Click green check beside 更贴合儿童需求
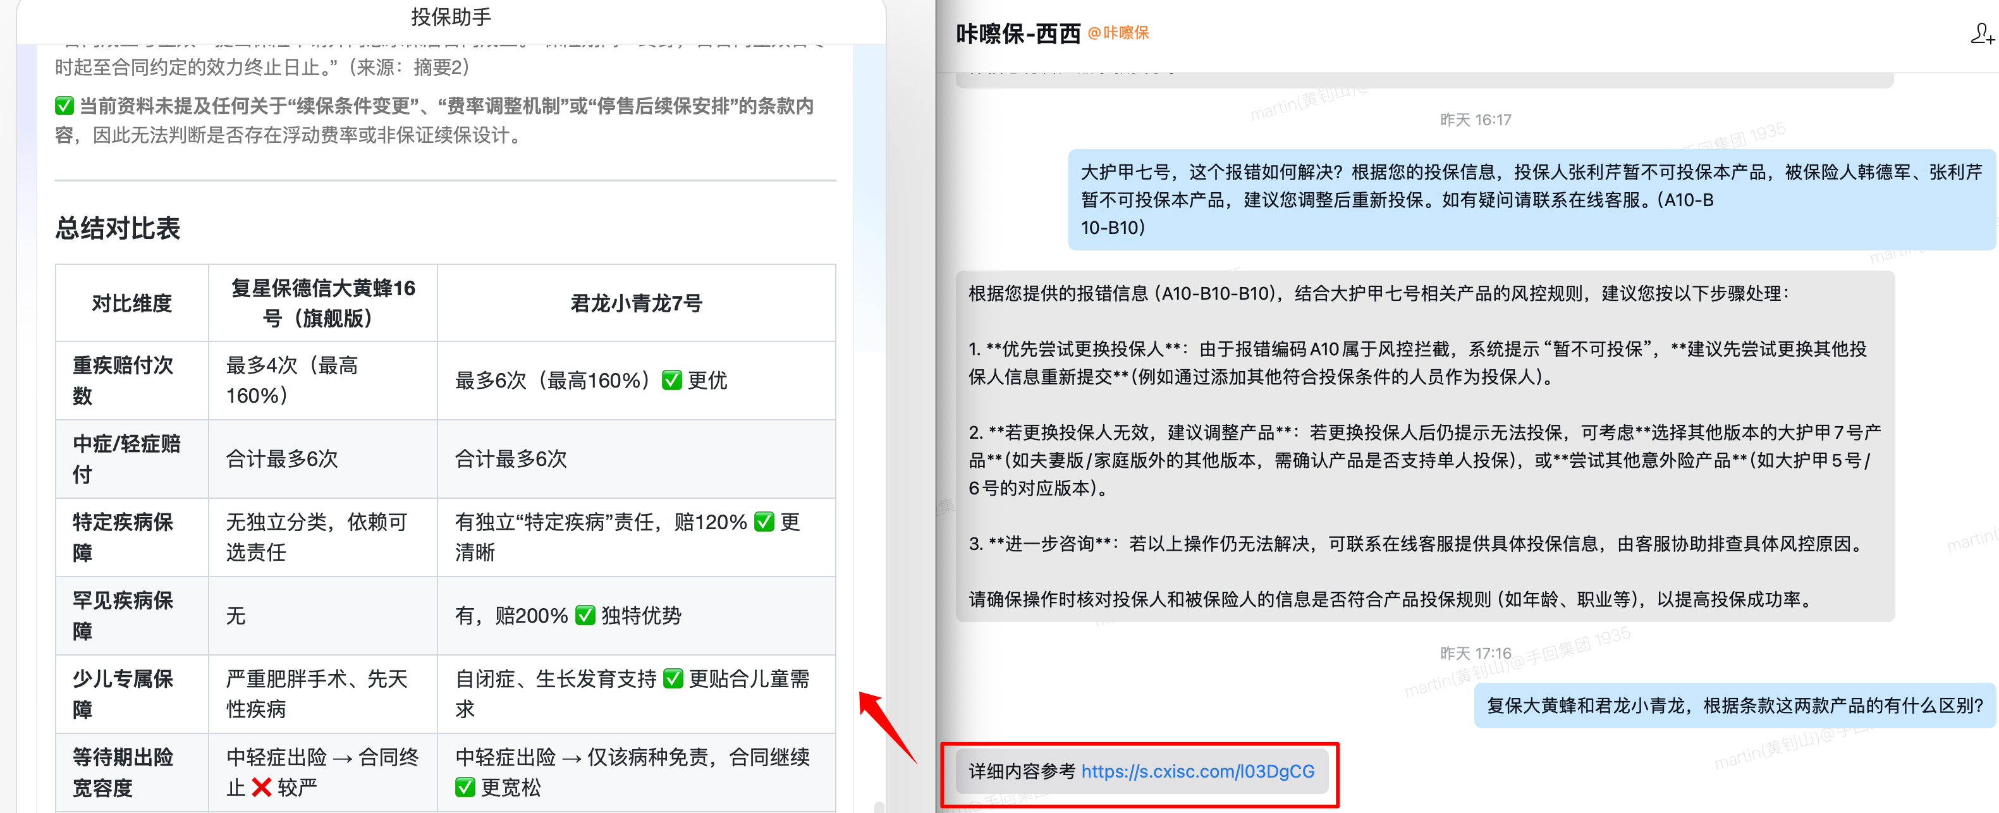This screenshot has width=1999, height=813. [x=673, y=679]
